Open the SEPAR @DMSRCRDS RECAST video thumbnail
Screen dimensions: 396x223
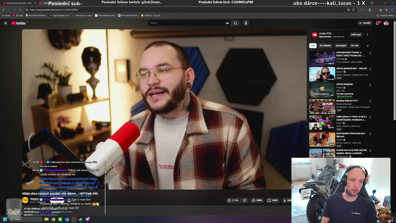coord(322,74)
